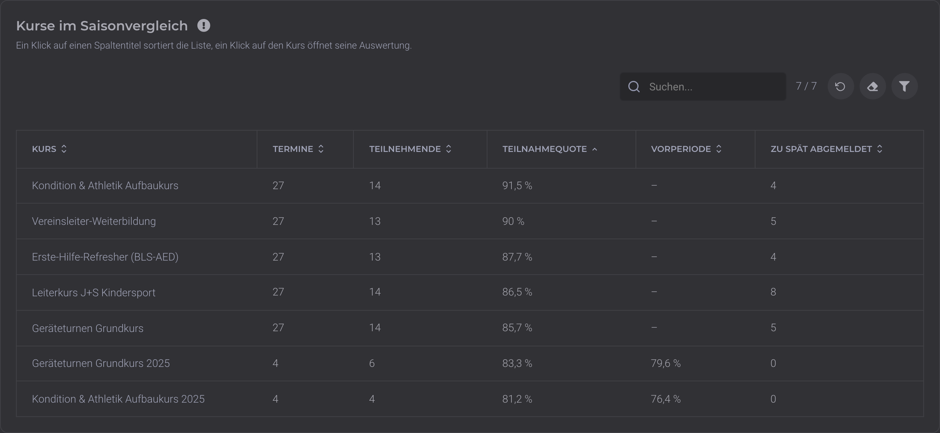Open Kondition & Athletik Aufbaukurs 2025
This screenshot has height=433, width=940.
pos(470,399)
